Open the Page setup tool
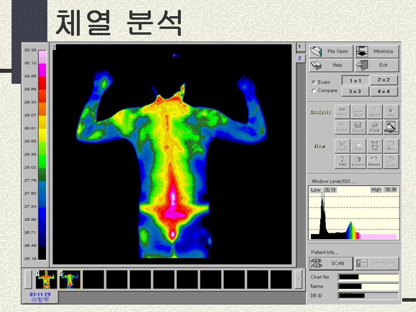The width and height of the screenshot is (416, 312). click(391, 127)
